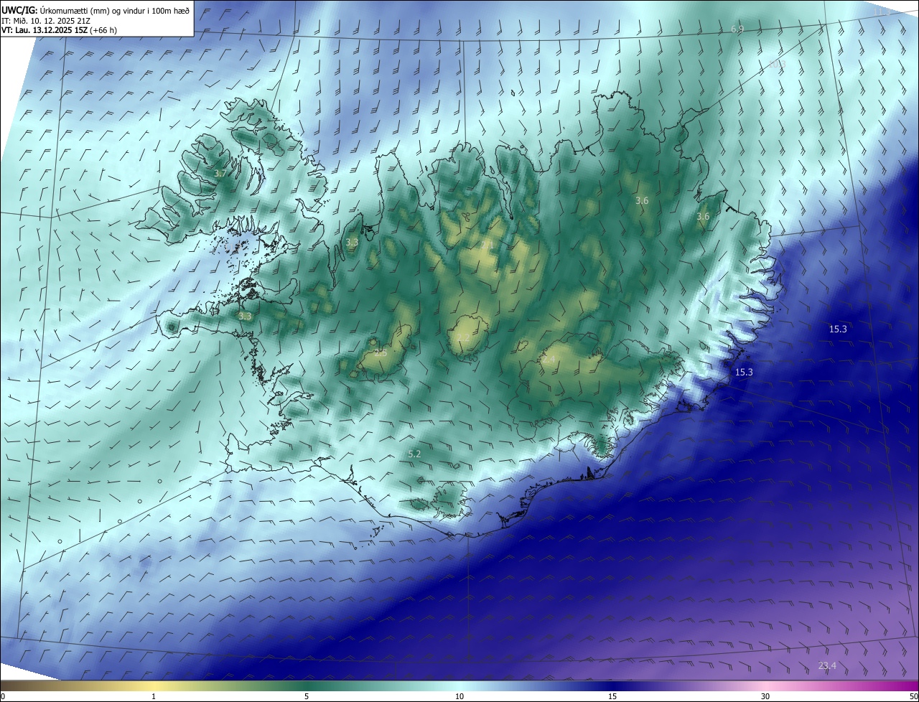Viewport: 919px width, 702px height.
Task: Click the 23.4 value label over the sea
Action: tap(827, 665)
